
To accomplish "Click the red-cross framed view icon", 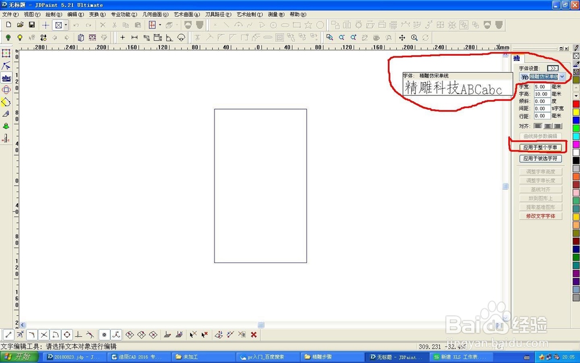I will [152, 25].
